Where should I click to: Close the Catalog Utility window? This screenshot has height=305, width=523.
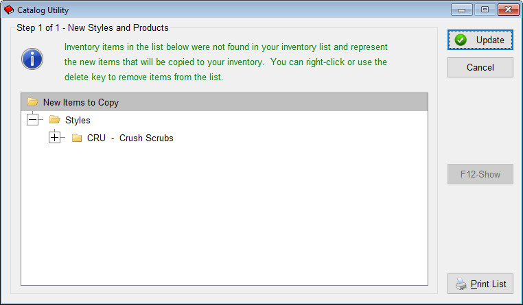tap(509, 10)
